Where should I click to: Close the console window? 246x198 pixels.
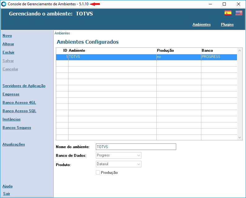[239, 4]
